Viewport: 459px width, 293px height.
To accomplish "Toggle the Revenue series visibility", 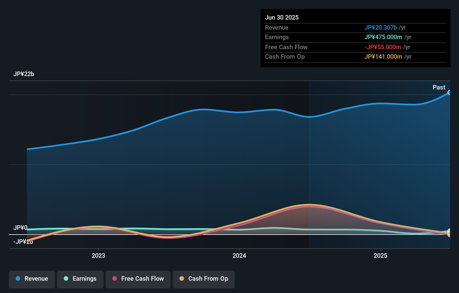I will coord(32,279).
